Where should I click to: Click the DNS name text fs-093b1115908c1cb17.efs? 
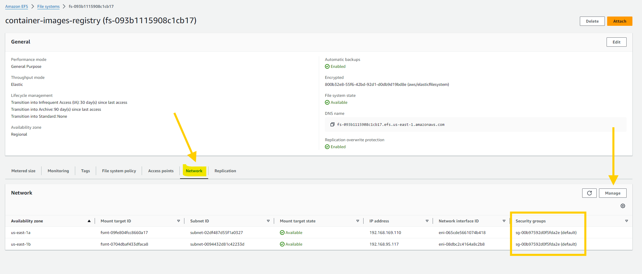click(391, 125)
